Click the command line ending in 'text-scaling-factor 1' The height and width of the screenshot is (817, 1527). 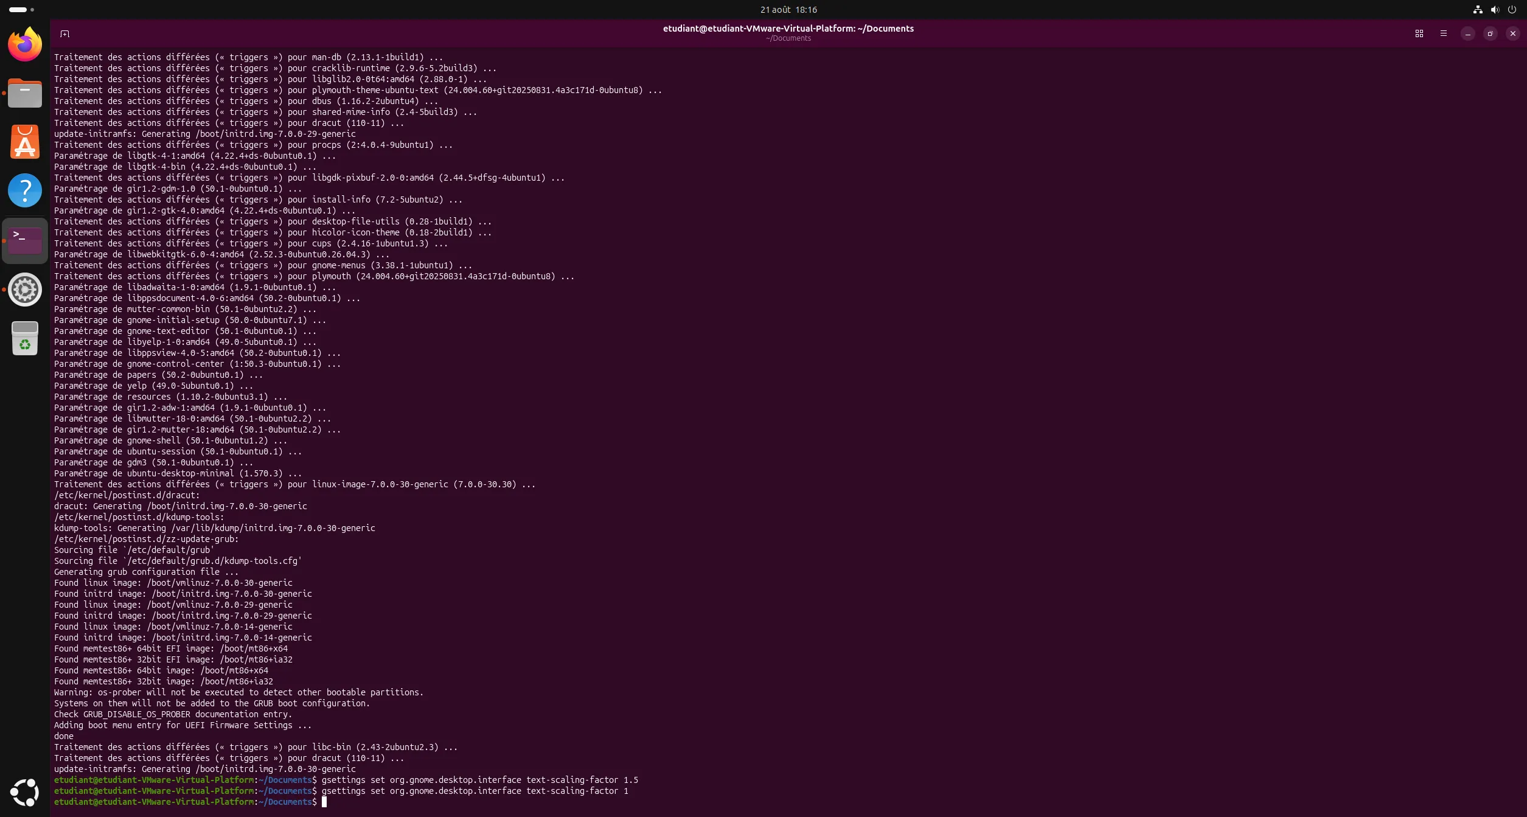[x=341, y=791]
